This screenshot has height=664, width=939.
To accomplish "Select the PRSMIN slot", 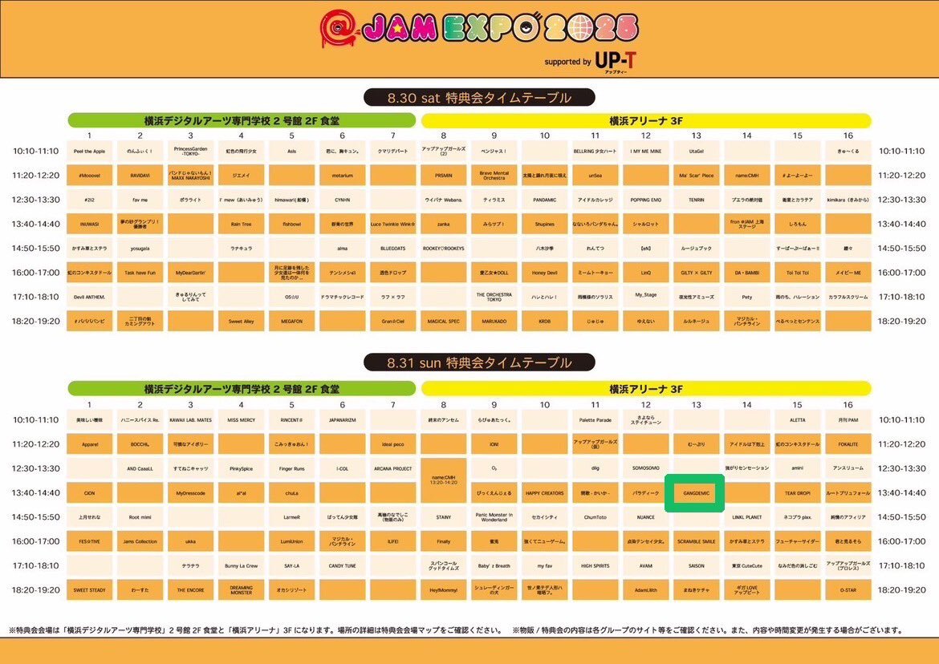I will click(444, 176).
